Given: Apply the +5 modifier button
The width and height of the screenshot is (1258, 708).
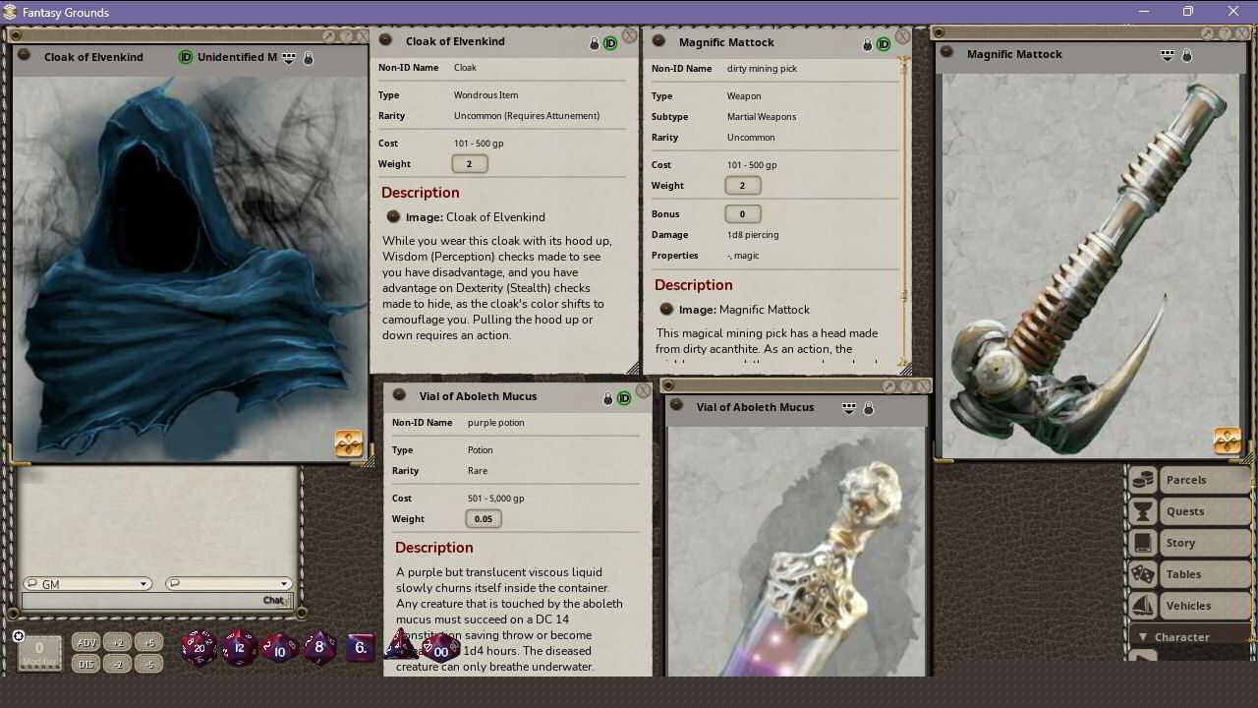Looking at the screenshot, I should point(149,643).
